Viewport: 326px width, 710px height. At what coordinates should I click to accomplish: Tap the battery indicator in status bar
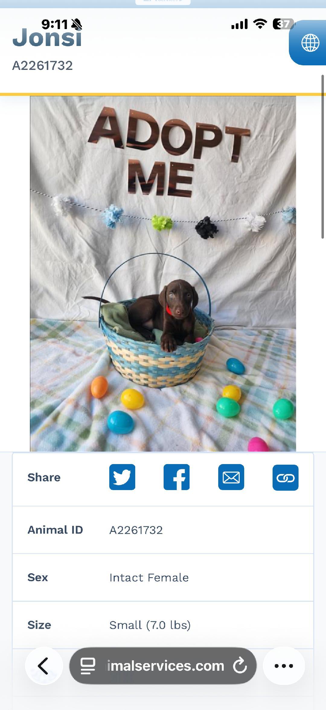[283, 24]
